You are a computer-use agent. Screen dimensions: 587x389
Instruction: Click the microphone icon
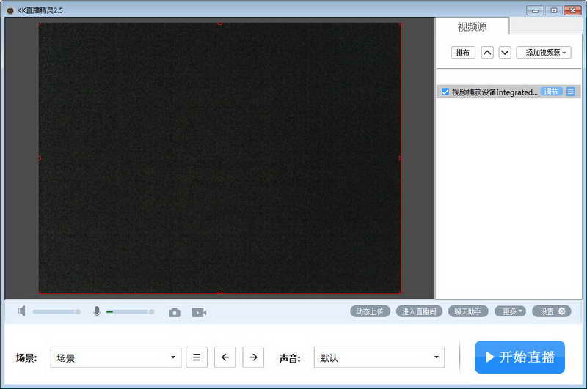(x=97, y=311)
